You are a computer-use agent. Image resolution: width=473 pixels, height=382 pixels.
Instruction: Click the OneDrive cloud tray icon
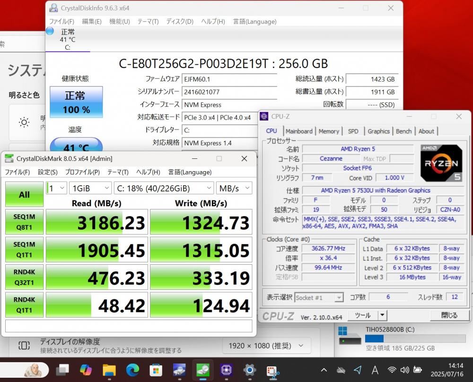[341, 370]
